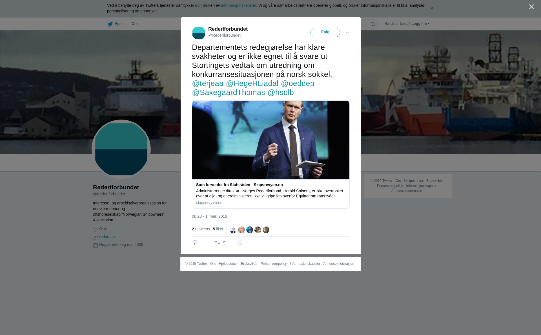Open the rederi.no profile link
Viewport: 541px width, 335px height.
pyautogui.click(x=107, y=237)
